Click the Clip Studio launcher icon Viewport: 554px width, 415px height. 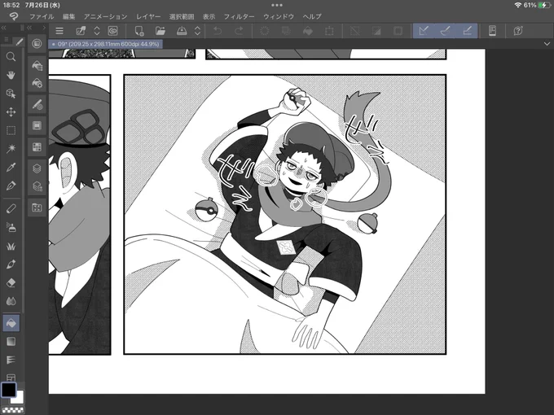[x=112, y=31]
